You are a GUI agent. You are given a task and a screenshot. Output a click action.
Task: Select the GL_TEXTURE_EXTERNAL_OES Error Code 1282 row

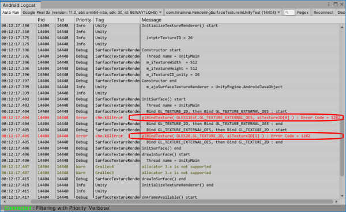click(170, 118)
